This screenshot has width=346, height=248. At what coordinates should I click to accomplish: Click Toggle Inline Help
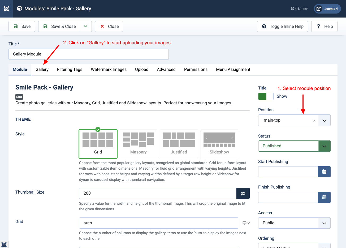[x=282, y=26]
